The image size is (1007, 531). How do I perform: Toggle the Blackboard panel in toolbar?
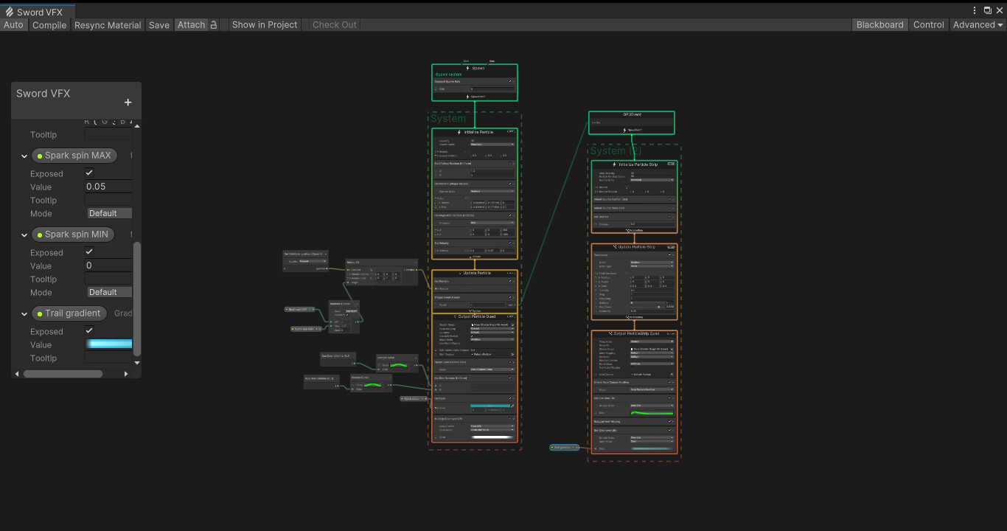click(x=879, y=25)
